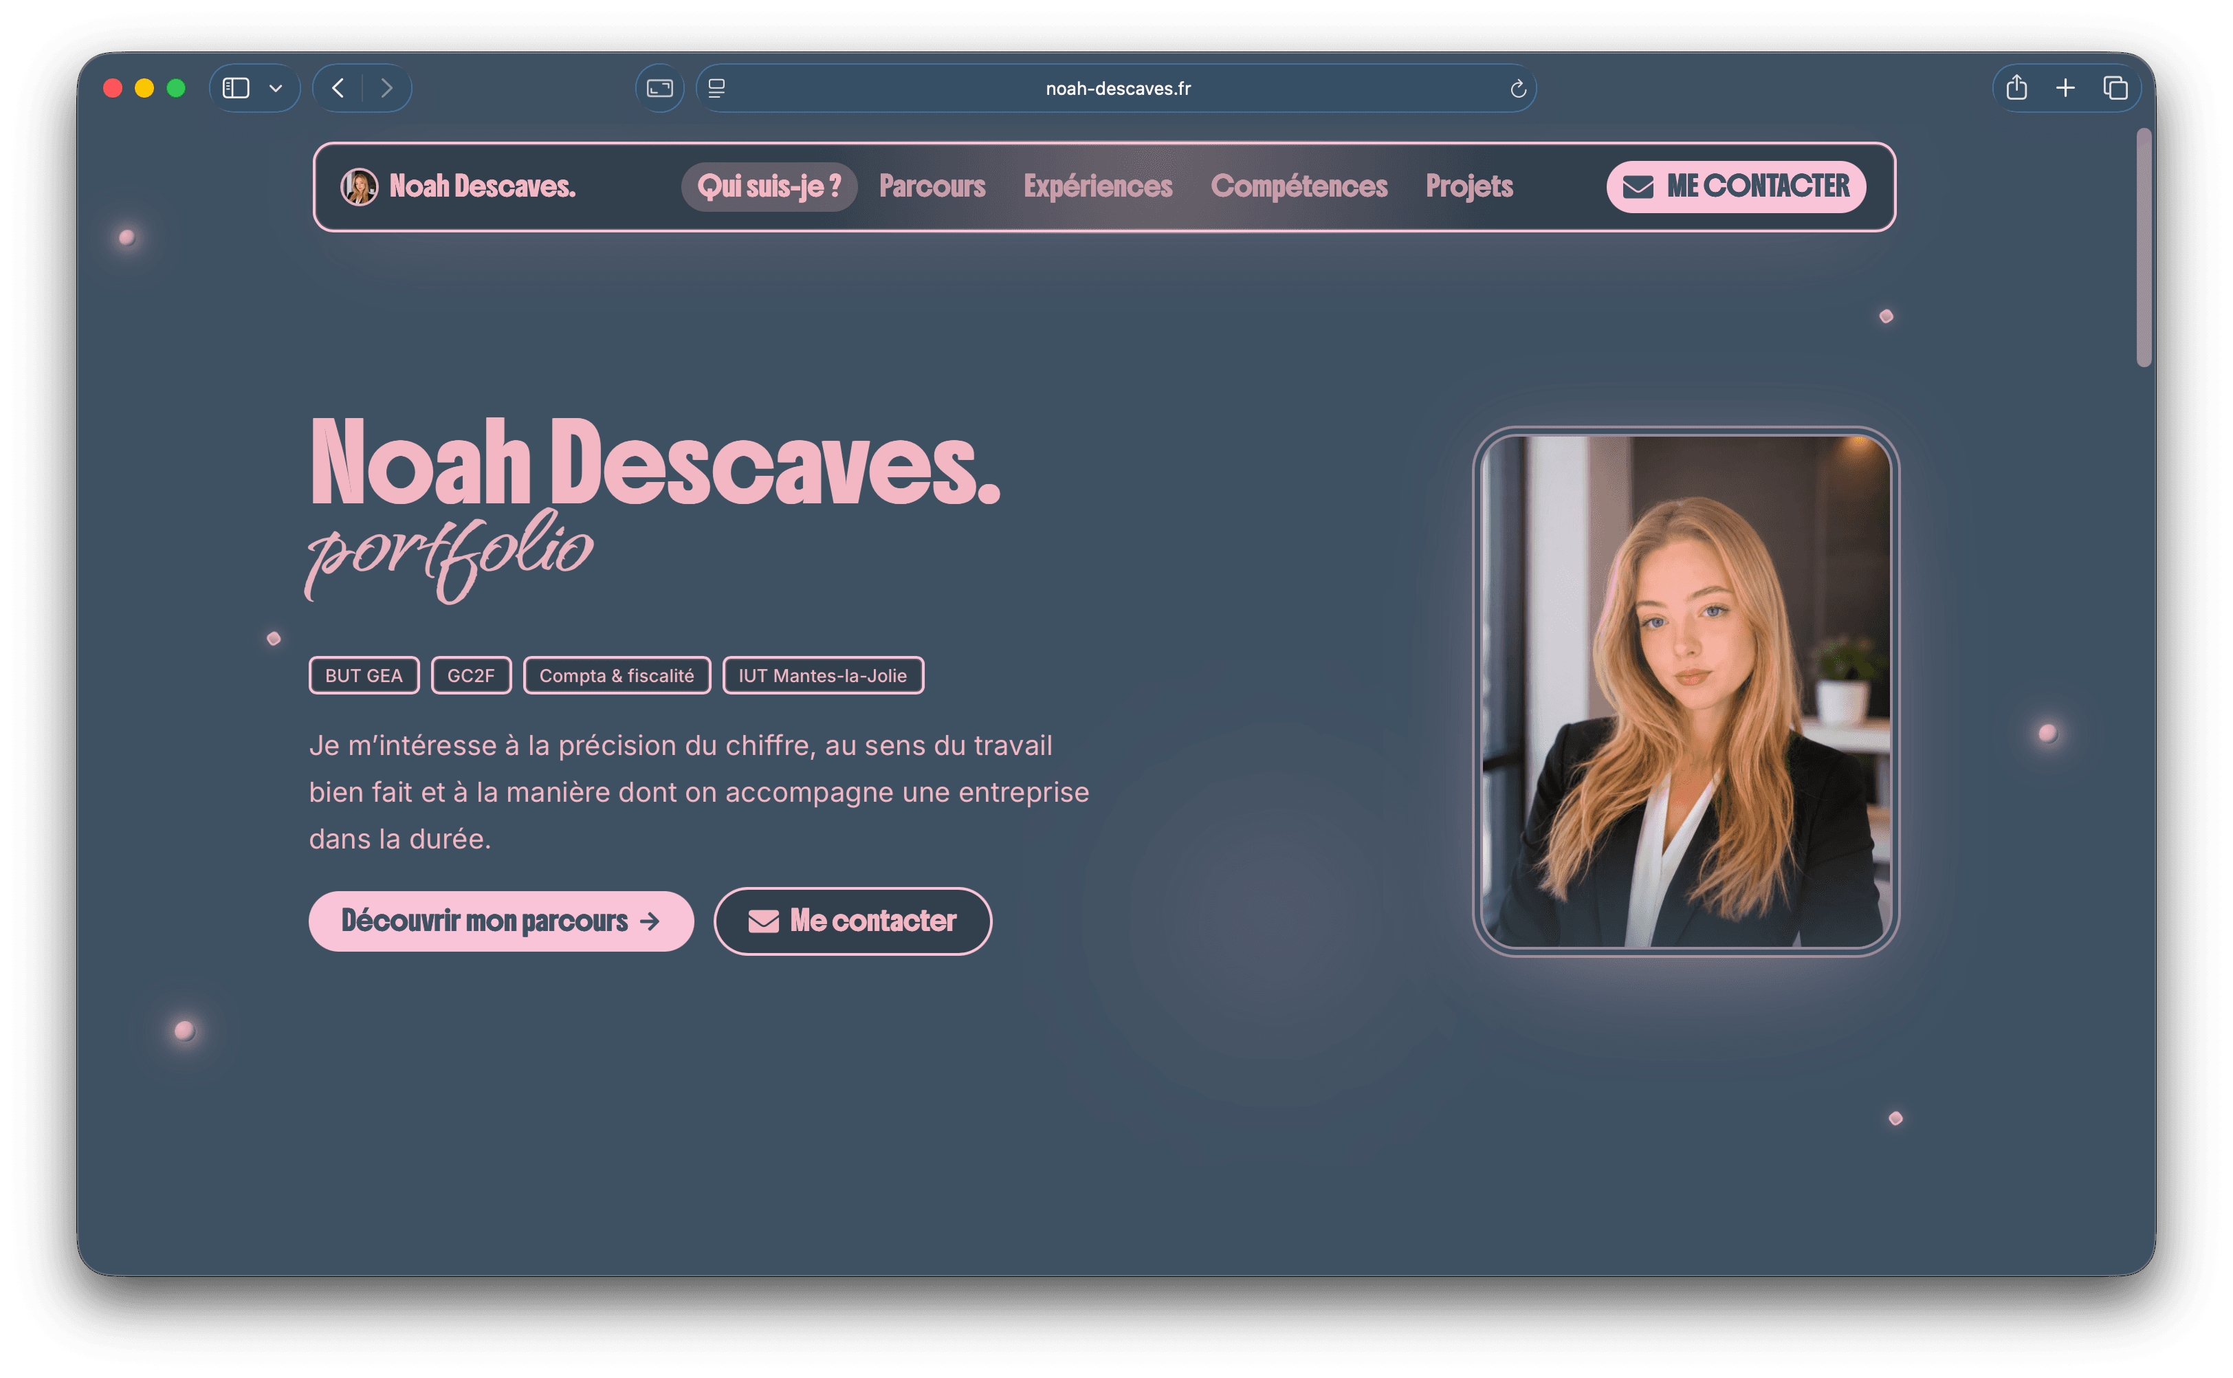Screen dimensions: 2233x1378
Task: Open the Projets nav item
Action: point(1468,187)
